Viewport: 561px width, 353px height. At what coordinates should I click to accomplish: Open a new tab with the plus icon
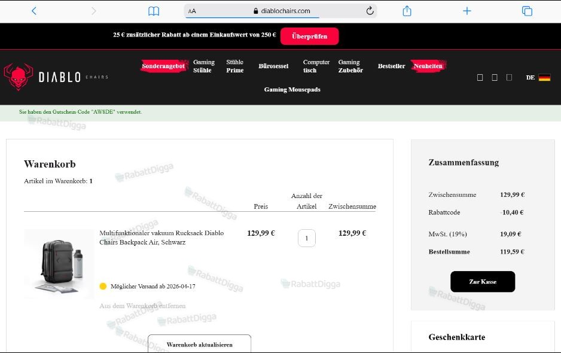pyautogui.click(x=467, y=11)
